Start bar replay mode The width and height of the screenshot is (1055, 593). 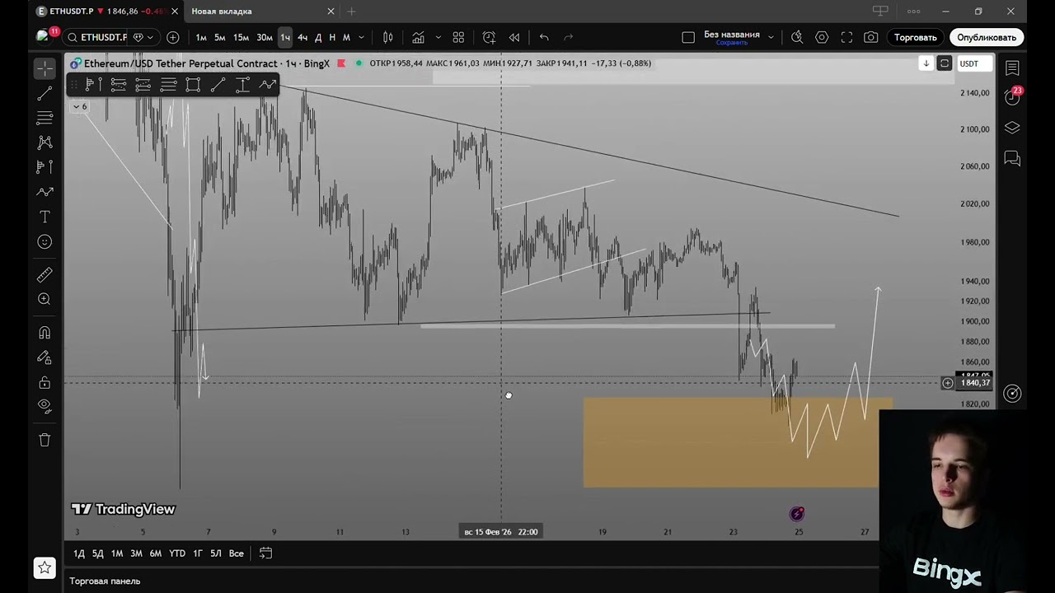(x=514, y=37)
